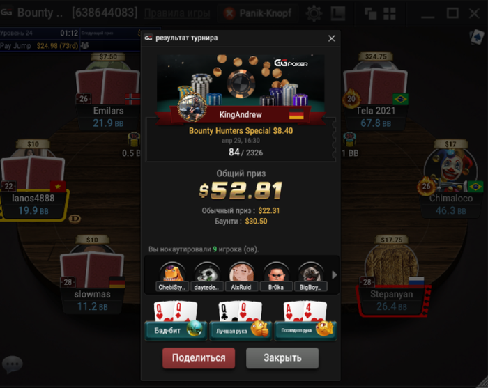Close the tournament result dialog

tap(331, 38)
